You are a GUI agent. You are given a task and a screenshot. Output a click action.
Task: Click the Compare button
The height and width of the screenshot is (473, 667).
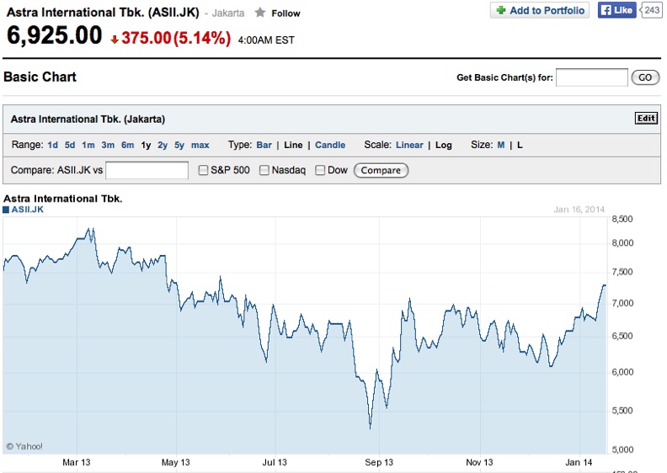tap(382, 170)
